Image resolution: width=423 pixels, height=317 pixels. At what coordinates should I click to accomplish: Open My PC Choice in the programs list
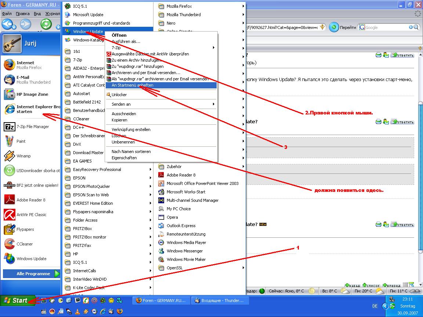pos(199,209)
